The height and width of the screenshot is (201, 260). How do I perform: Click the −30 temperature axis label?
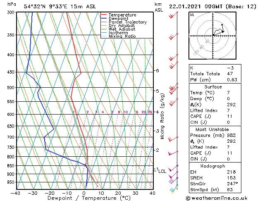[33, 193]
